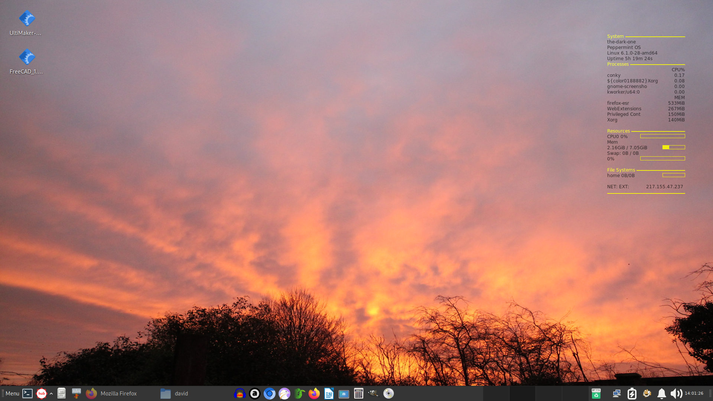Open the calculator launcher in the panel
The image size is (713, 401).
coord(358,394)
